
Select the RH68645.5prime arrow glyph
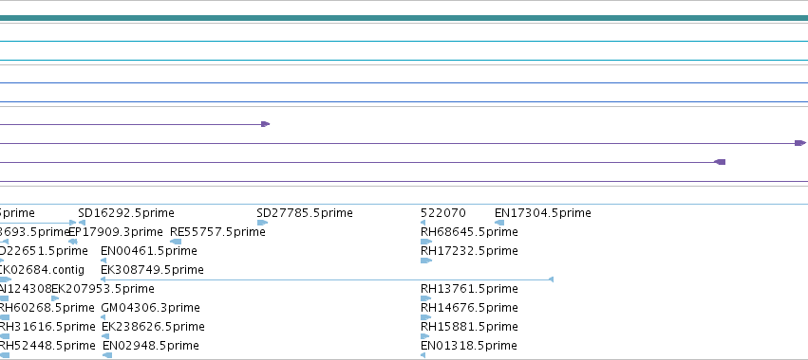pos(426,242)
